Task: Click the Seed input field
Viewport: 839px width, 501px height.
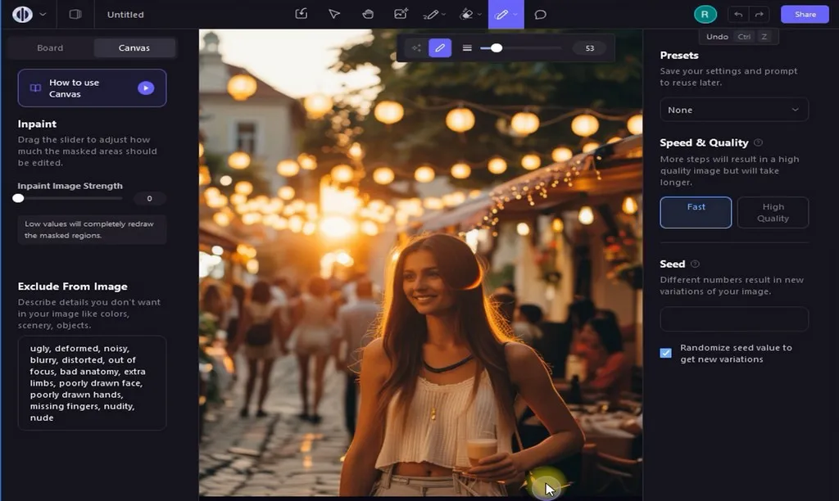Action: coord(733,319)
